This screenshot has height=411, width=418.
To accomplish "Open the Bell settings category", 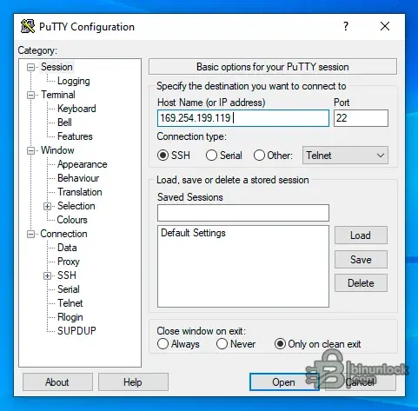I will coord(64,123).
